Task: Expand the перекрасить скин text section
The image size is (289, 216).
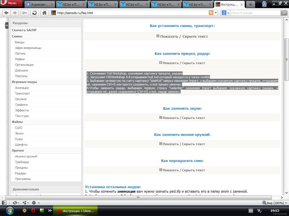Action: [x=182, y=170]
